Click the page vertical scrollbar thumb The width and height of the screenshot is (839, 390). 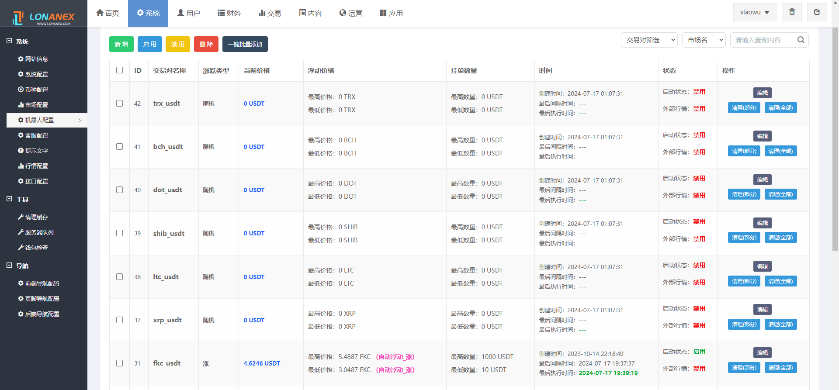[835, 139]
